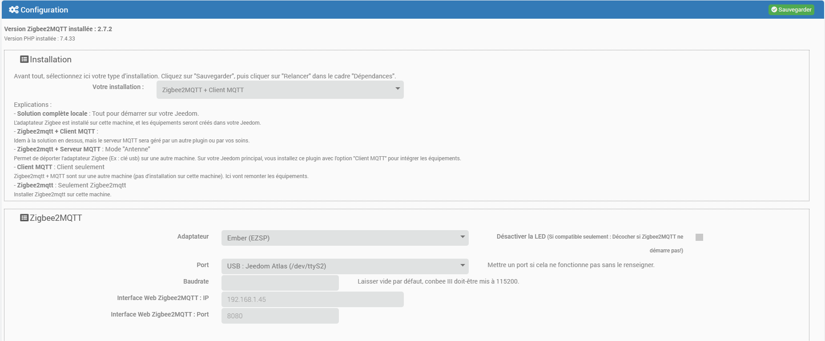This screenshot has width=825, height=341.
Task: Click the Adaptateur field label
Action: 193,236
